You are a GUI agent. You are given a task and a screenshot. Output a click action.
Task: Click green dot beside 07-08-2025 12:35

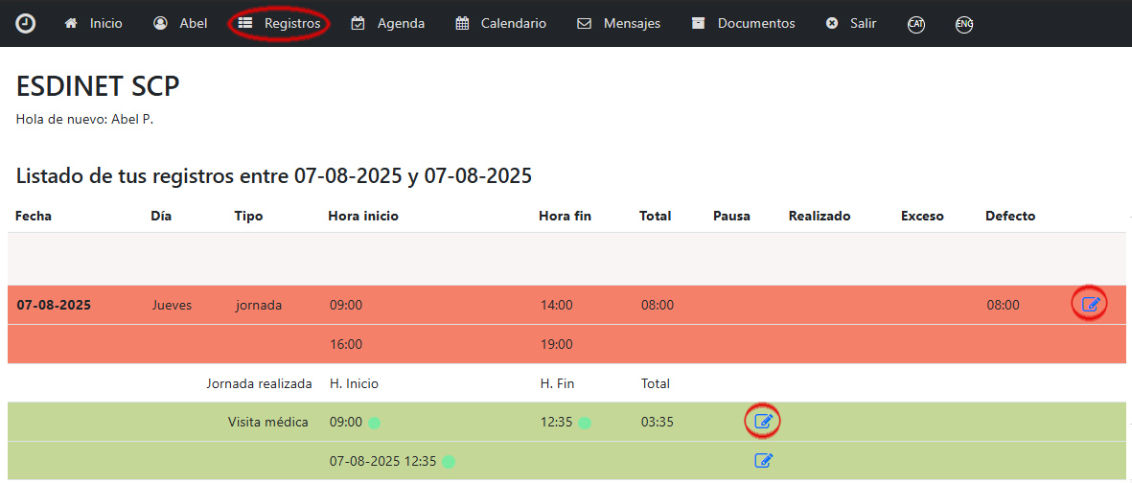[x=449, y=461]
